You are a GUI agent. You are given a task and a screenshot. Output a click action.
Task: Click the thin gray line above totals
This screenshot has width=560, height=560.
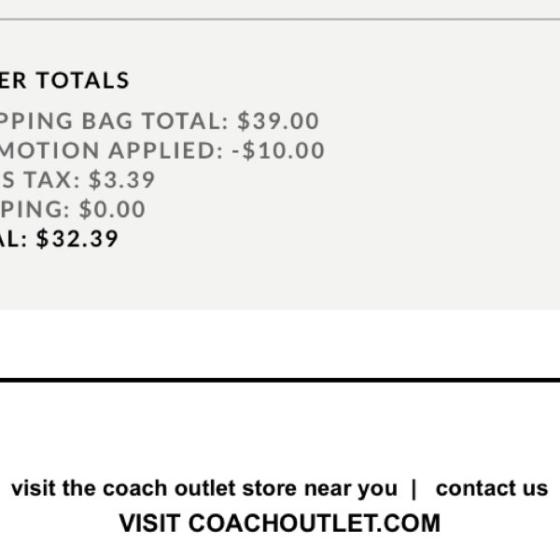tap(280, 19)
